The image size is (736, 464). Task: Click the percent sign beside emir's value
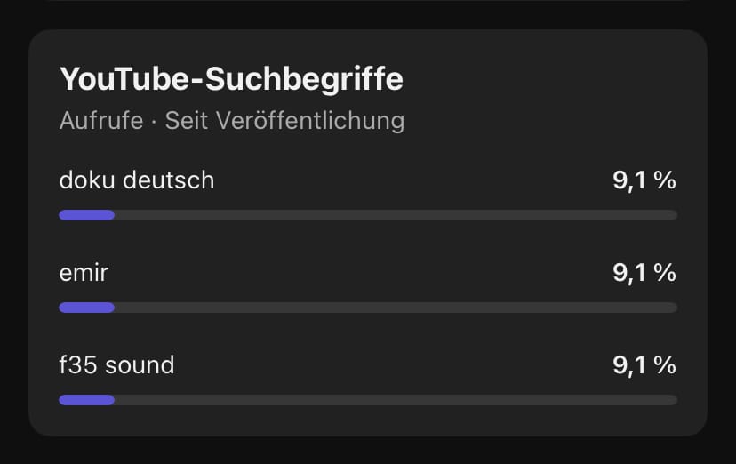665,273
